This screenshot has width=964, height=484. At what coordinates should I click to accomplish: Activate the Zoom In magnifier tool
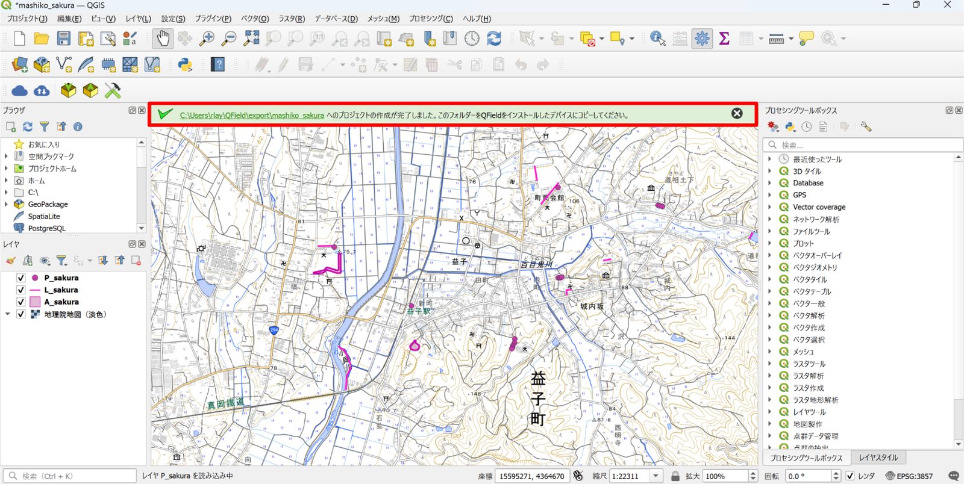click(x=207, y=39)
